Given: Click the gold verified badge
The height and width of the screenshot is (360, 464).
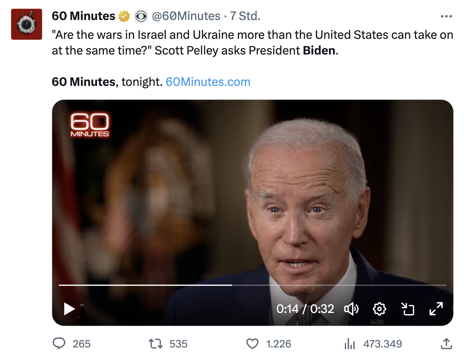Looking at the screenshot, I should click(124, 16).
